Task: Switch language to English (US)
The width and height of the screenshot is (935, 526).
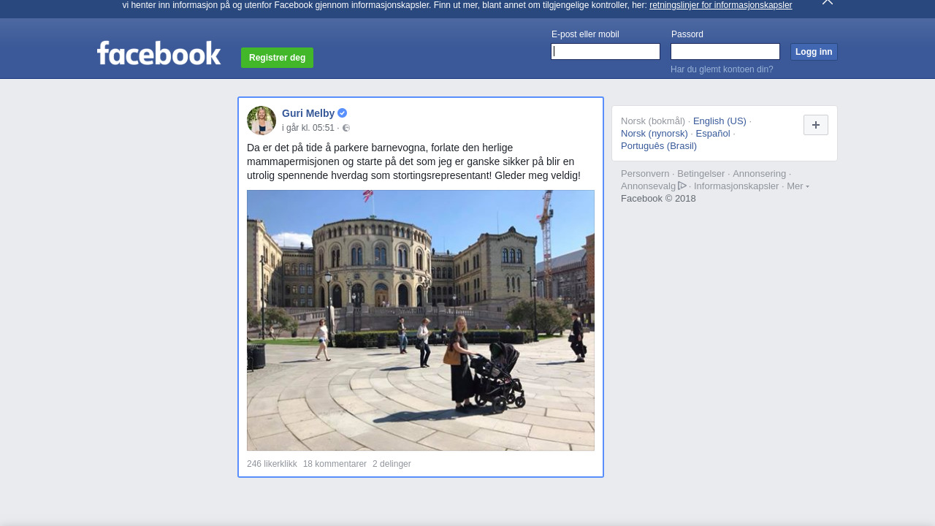Action: (x=720, y=121)
